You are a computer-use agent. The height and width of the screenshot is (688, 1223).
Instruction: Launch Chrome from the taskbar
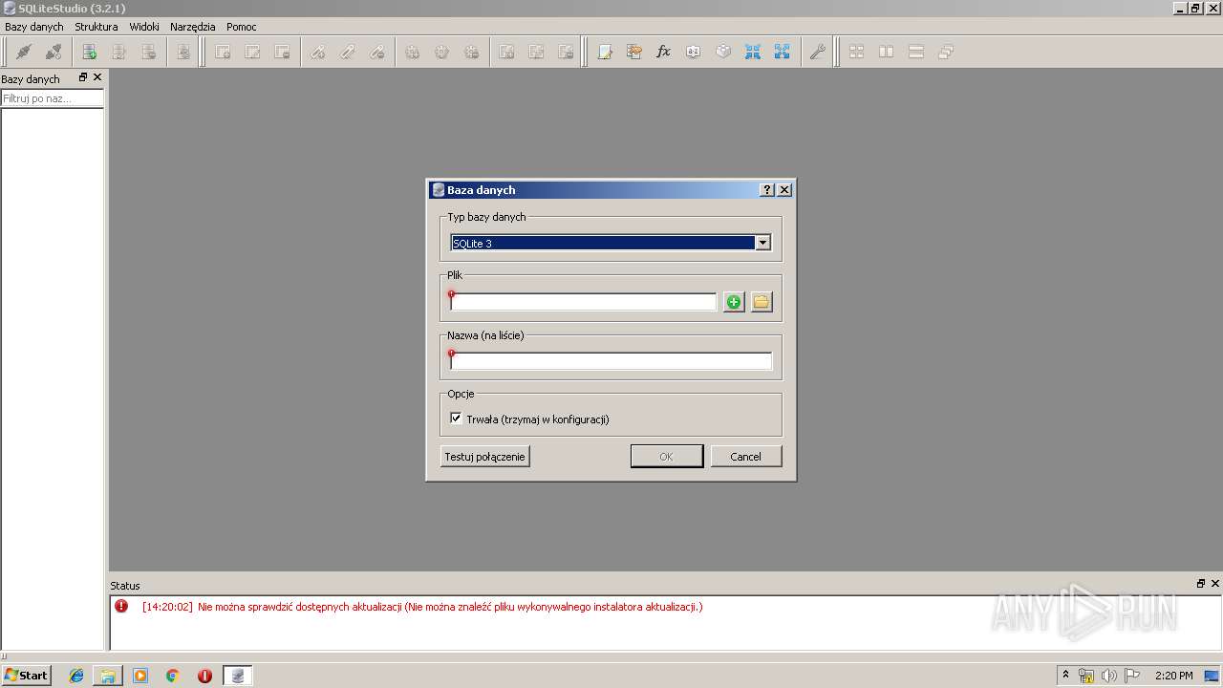coord(173,676)
